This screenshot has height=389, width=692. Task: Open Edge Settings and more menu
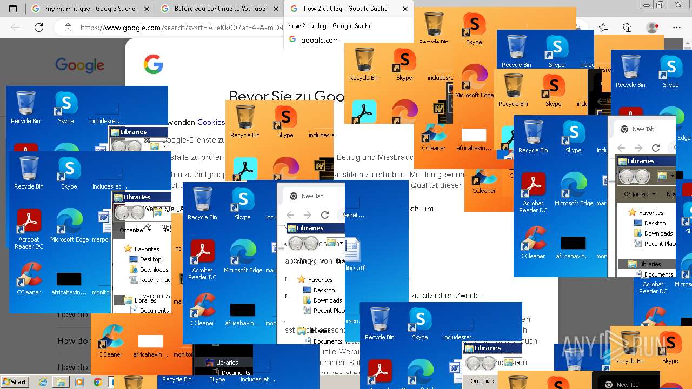click(677, 28)
